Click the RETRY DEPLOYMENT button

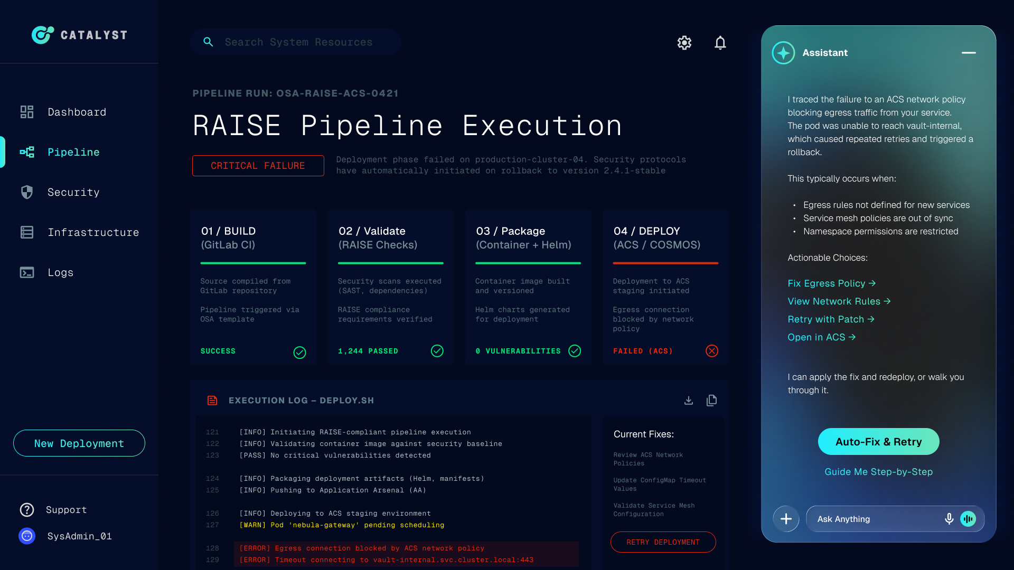coord(663,542)
